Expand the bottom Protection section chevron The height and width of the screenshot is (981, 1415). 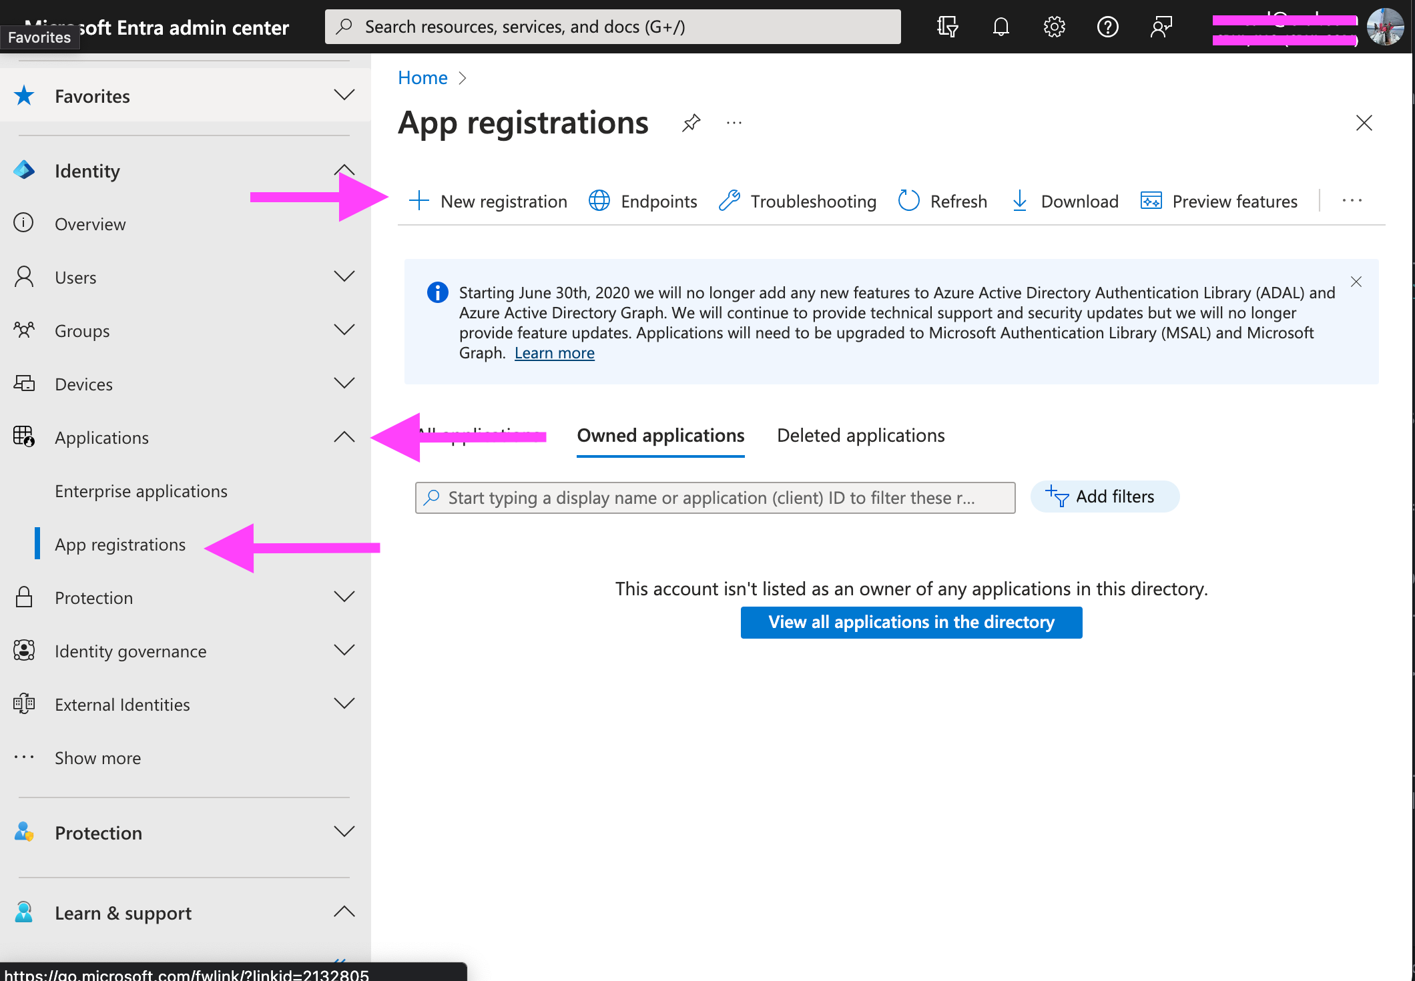click(x=344, y=832)
